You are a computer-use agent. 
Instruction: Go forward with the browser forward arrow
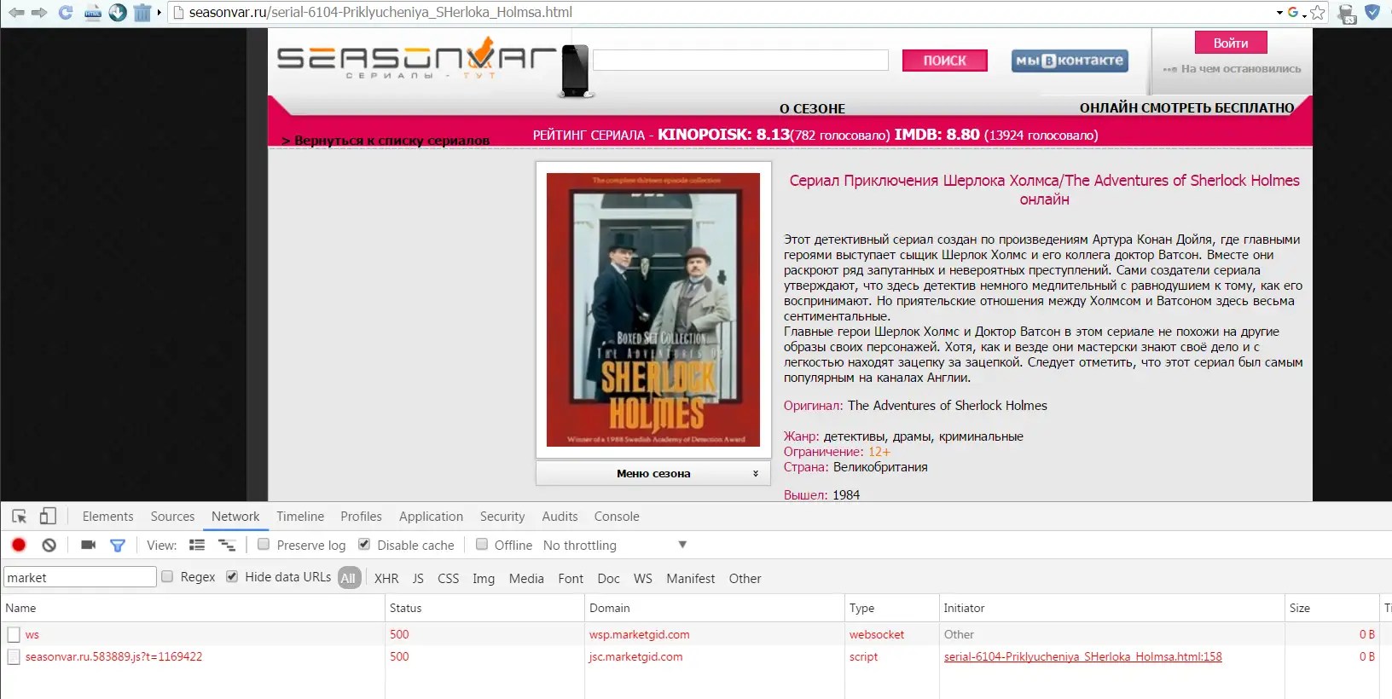39,13
